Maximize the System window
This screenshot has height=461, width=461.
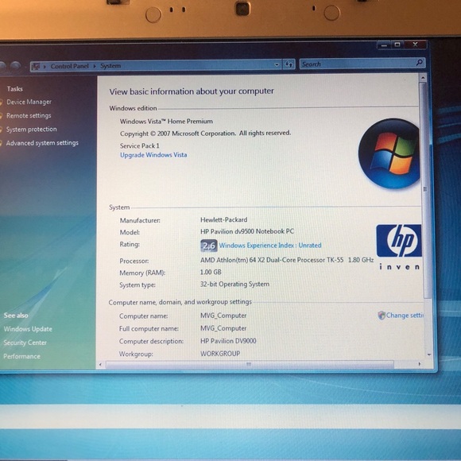tap(397, 45)
